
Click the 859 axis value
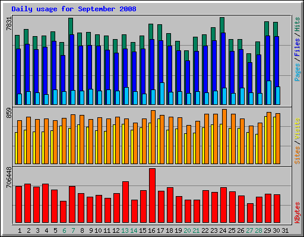click(9, 113)
